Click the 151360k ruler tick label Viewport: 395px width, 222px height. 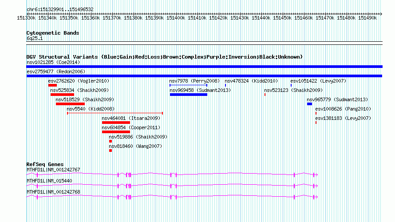[90, 18]
